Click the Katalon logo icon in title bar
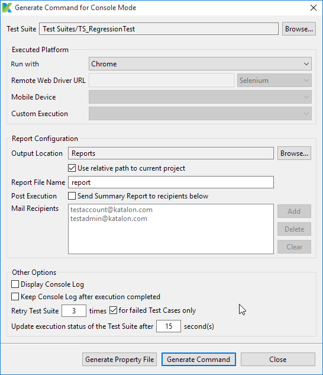The image size is (323, 375). point(7,8)
